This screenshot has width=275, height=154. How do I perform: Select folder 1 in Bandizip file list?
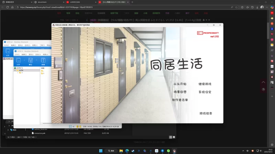click(43, 74)
